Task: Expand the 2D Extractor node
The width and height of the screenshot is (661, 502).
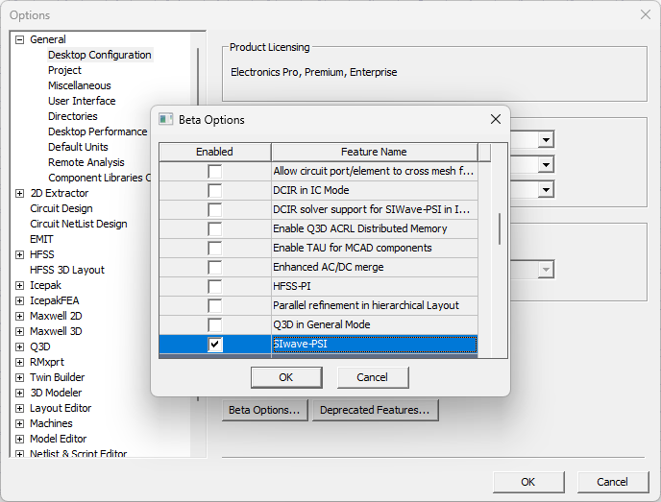Action: (19, 193)
